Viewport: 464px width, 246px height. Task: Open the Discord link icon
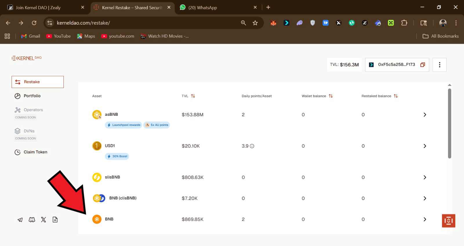tap(32, 220)
